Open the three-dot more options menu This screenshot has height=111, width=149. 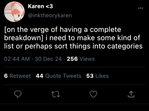click(140, 8)
